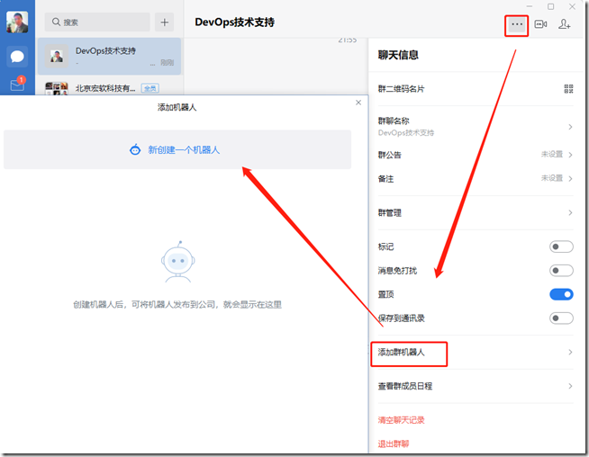Maximize the chat window
The image size is (589, 457).
[x=550, y=6]
